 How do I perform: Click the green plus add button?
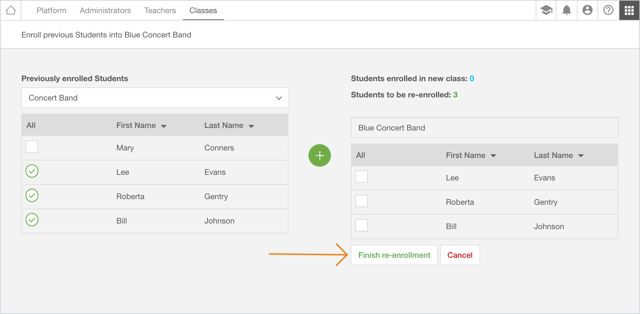point(319,155)
